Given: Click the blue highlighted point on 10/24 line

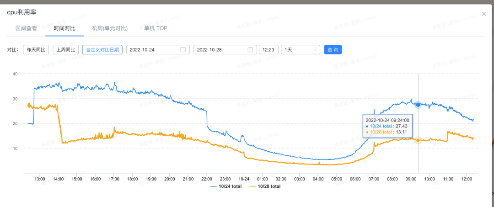Looking at the screenshot, I should pos(418,105).
